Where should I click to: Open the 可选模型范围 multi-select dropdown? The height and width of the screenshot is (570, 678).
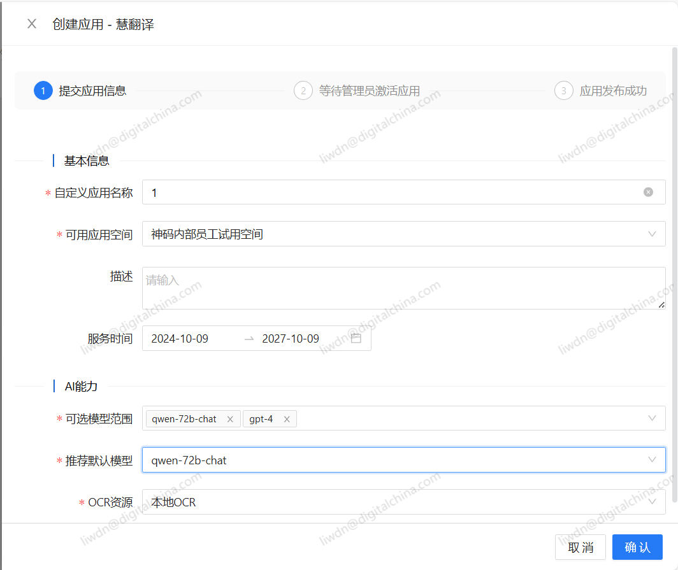click(652, 418)
